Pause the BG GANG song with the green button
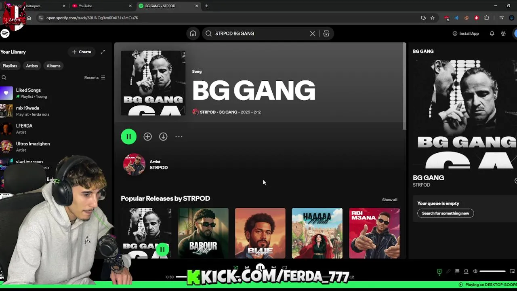The width and height of the screenshot is (517, 291). pos(128,137)
